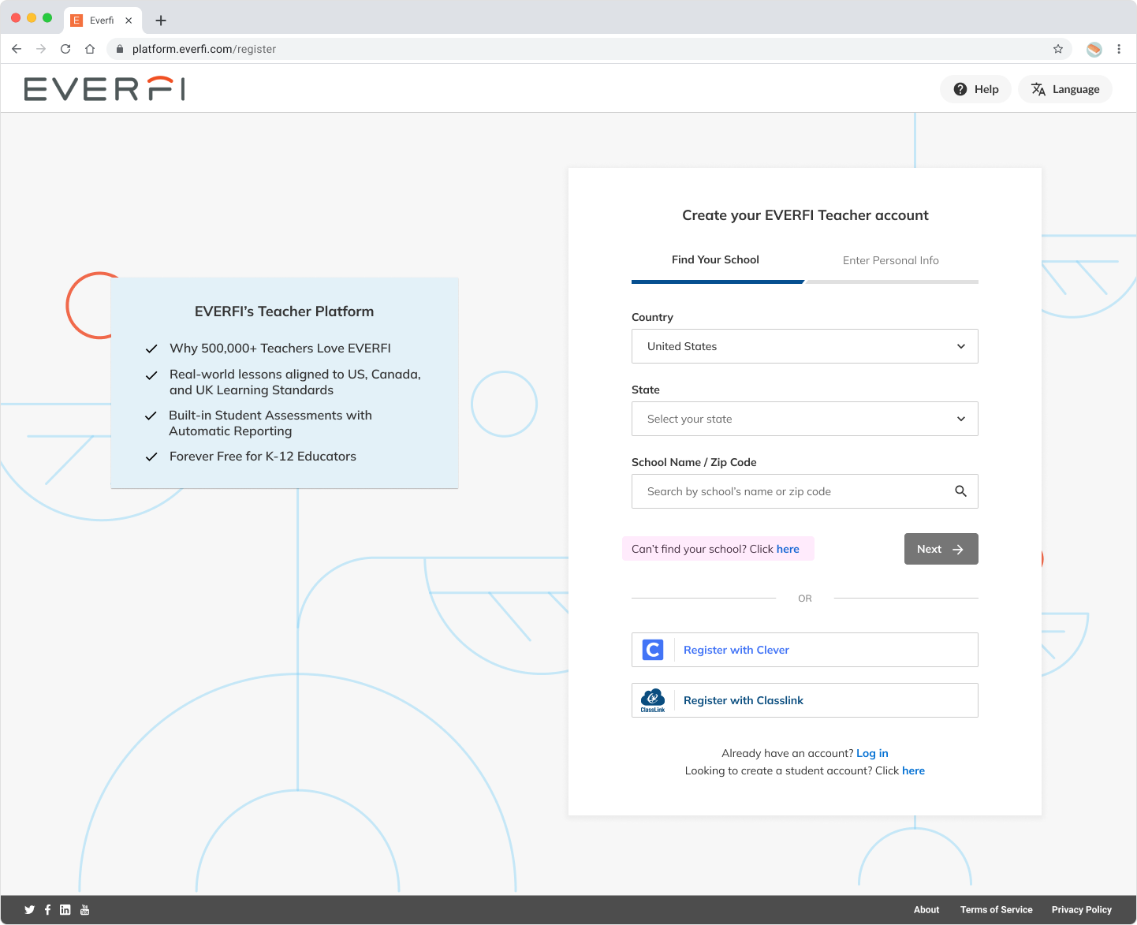Open Terms of Service

tap(996, 910)
